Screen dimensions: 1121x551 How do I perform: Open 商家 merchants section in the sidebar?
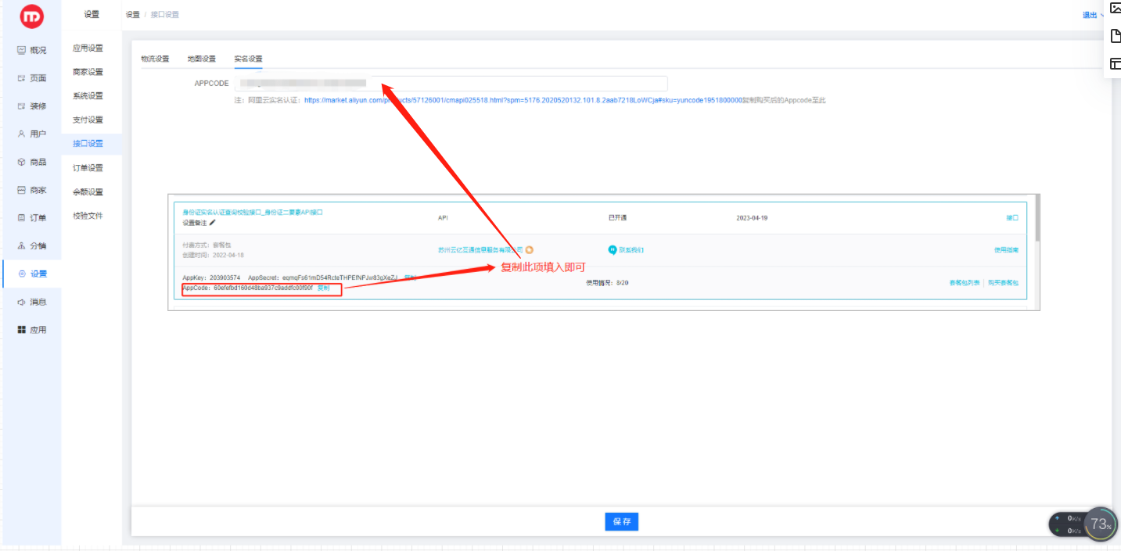click(x=32, y=190)
